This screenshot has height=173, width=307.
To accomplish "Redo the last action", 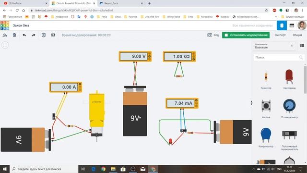I will click(34, 35).
